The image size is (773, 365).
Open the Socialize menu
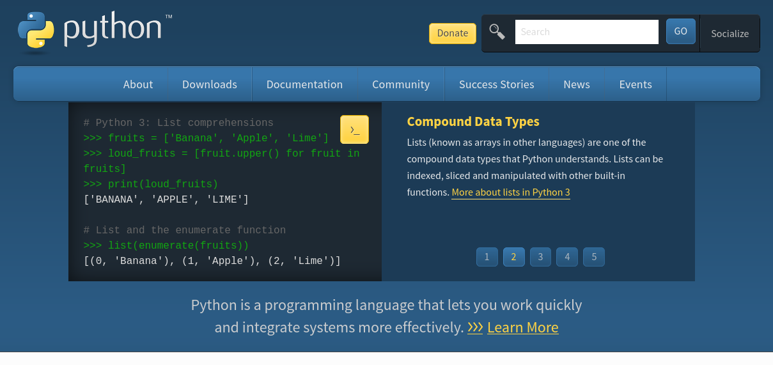[730, 33]
